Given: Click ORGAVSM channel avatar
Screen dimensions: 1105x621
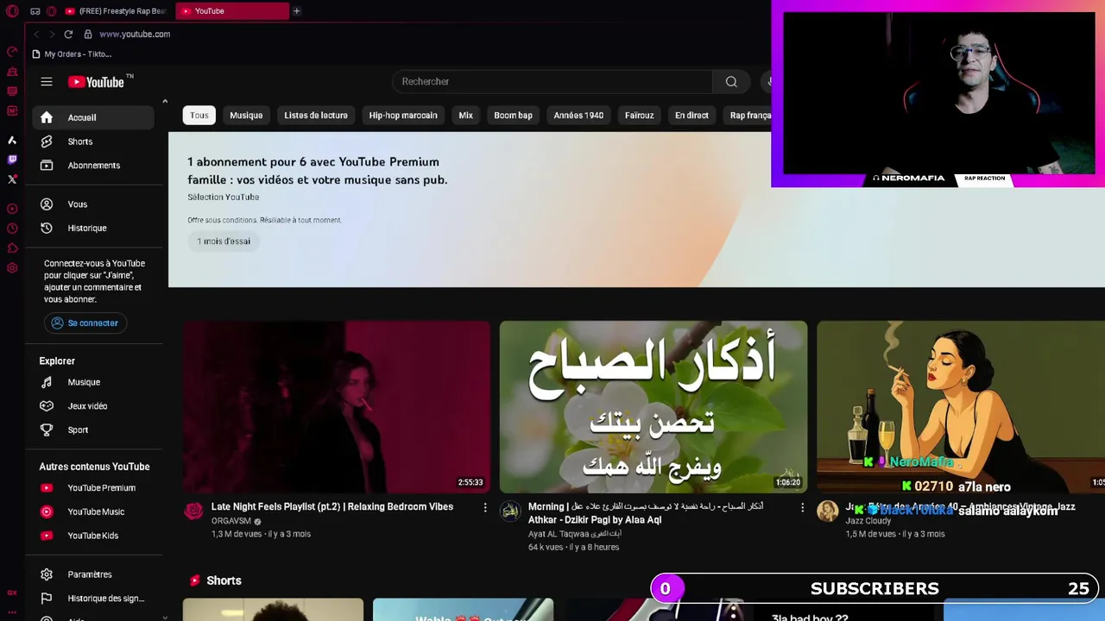Looking at the screenshot, I should [x=194, y=511].
